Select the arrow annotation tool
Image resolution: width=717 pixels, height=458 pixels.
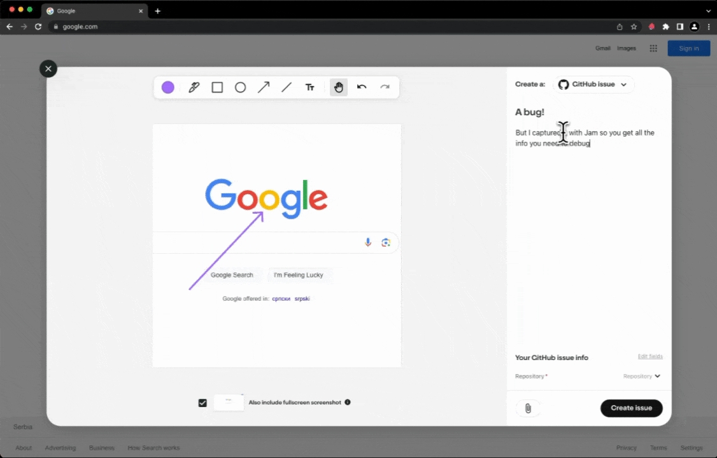(x=264, y=87)
